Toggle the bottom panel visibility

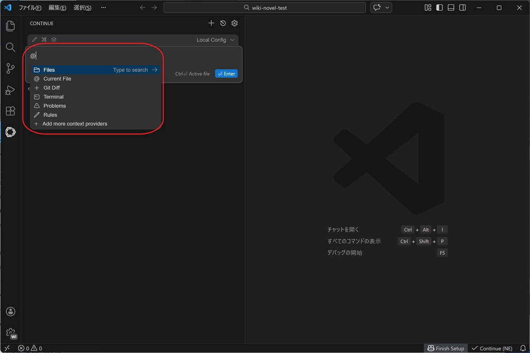[451, 8]
